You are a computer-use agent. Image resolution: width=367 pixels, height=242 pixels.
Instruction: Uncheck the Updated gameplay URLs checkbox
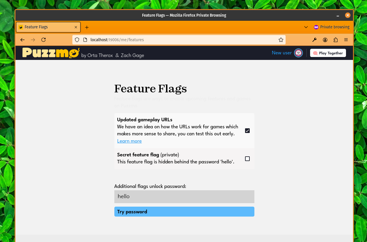click(x=247, y=131)
